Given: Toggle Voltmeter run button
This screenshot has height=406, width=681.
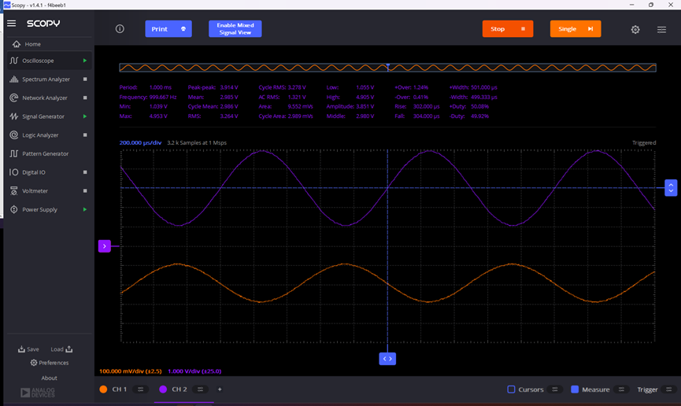Looking at the screenshot, I should [85, 191].
